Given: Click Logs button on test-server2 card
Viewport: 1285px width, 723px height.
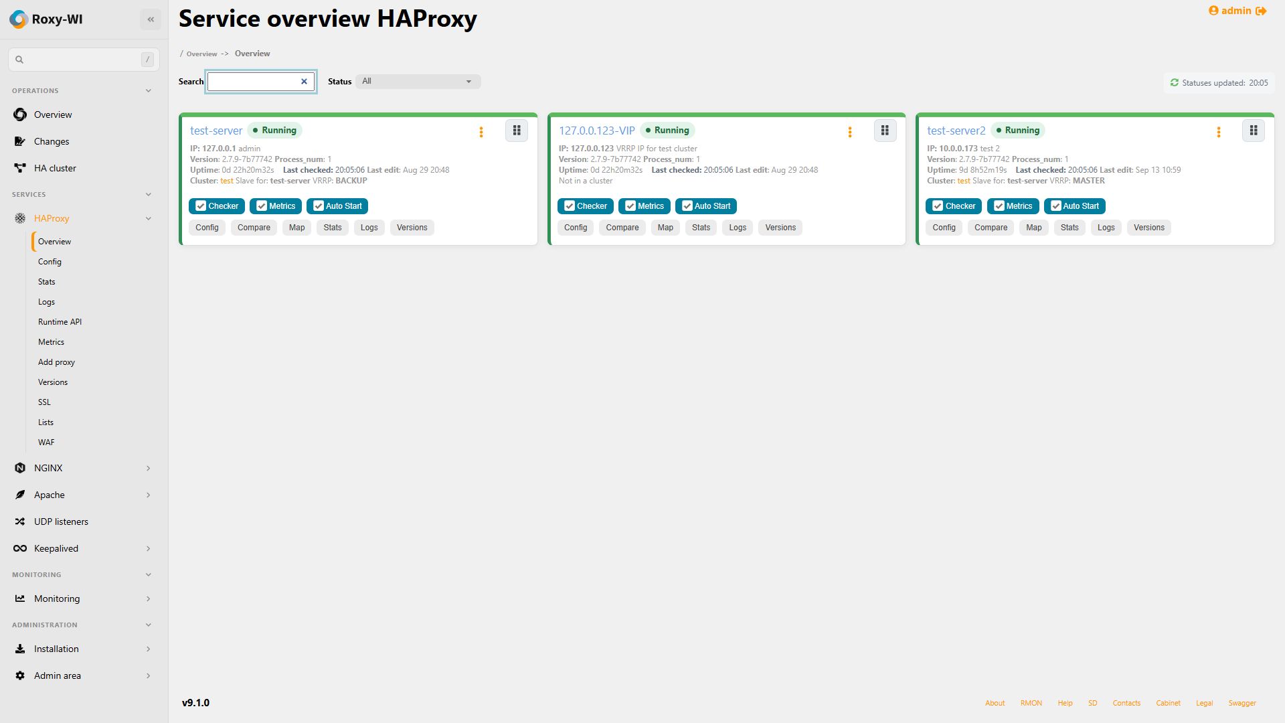Looking at the screenshot, I should 1106,228.
